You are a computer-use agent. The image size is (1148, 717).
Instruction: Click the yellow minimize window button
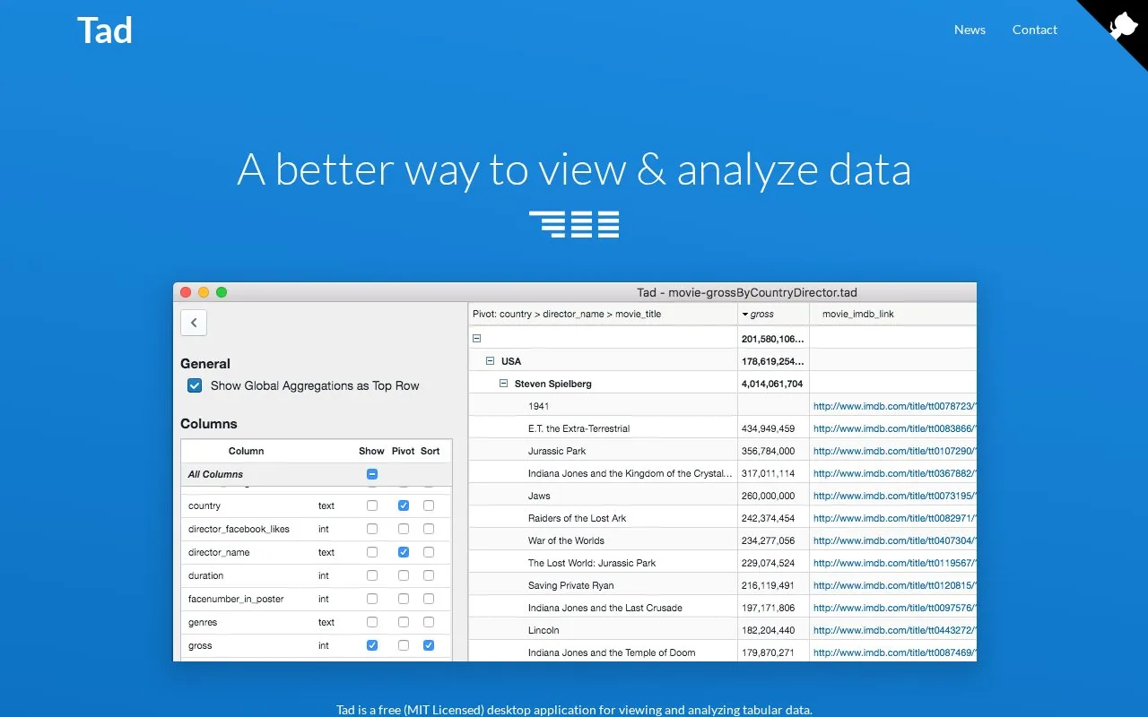tap(204, 292)
